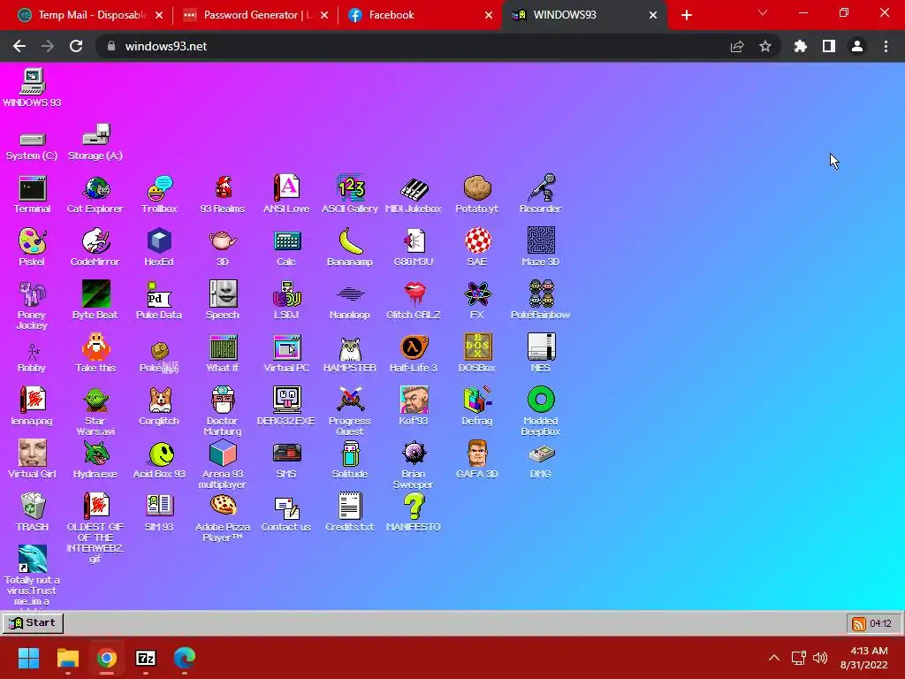Open the Terminal desktop icon

pyautogui.click(x=33, y=194)
